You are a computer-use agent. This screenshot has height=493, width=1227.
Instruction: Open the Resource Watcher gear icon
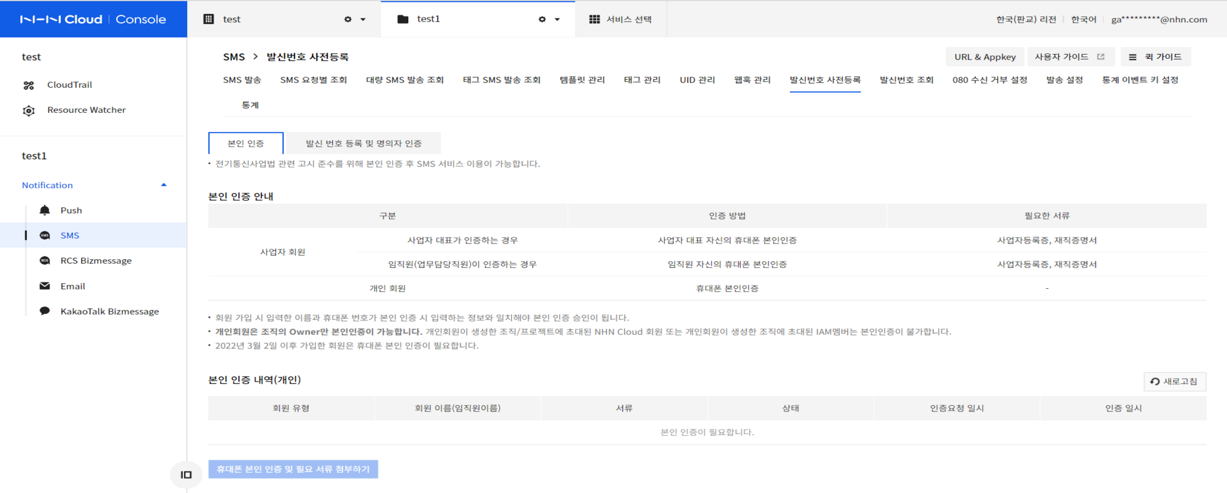29,110
